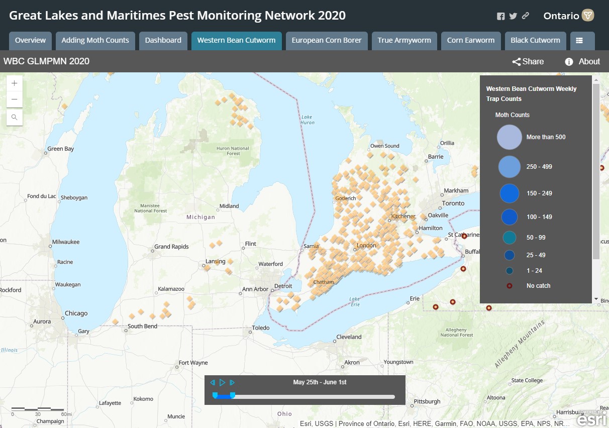Click the Facebook icon in the header
The width and height of the screenshot is (609, 428).
500,16
